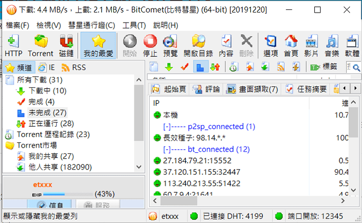Screen dimensions: 362x223
Task: Click the lightning bolt document icon
Action: pyautogui.click(x=296, y=67)
